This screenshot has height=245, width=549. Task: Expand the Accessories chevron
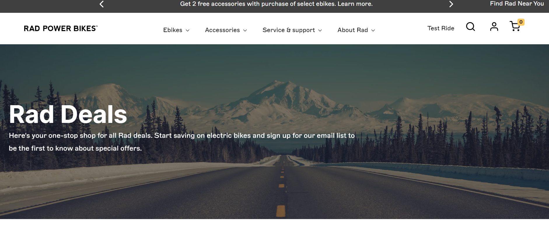[x=245, y=30]
